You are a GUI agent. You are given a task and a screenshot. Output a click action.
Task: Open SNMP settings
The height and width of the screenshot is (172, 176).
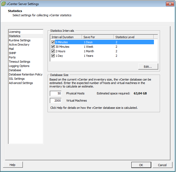[x=12, y=53]
